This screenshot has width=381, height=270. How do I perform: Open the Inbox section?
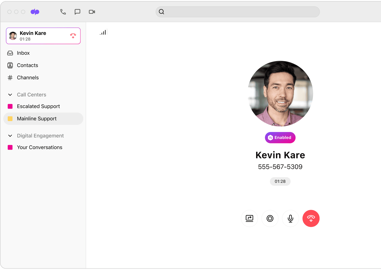click(x=23, y=53)
